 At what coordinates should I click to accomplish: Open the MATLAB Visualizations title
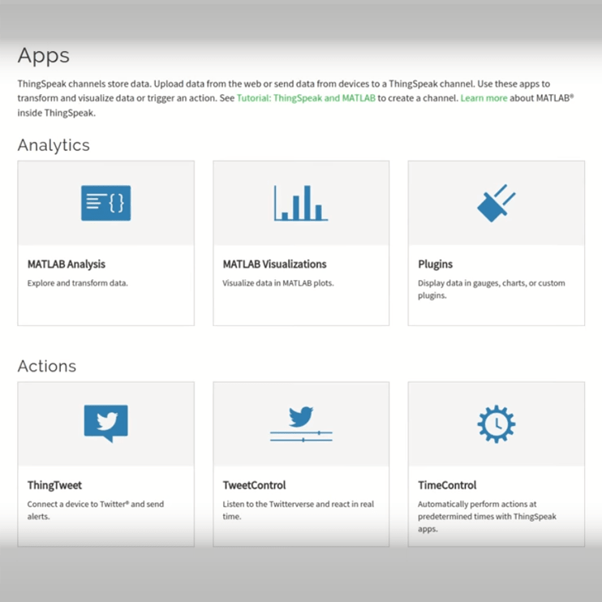tap(274, 264)
